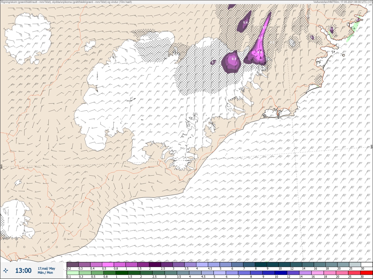The height and width of the screenshot is (279, 373).
Task: Click the 'Veðurstofan/HM750m' run info at top right
Action: click(x=343, y=2)
